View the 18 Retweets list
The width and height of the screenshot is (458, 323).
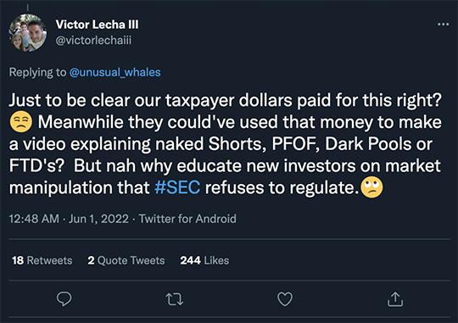(x=42, y=260)
